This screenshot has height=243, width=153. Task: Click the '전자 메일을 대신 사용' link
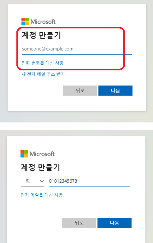coord(42,195)
